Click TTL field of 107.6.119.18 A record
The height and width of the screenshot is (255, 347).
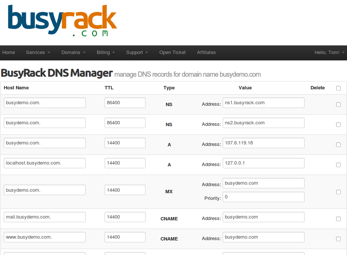pyautogui.click(x=125, y=143)
